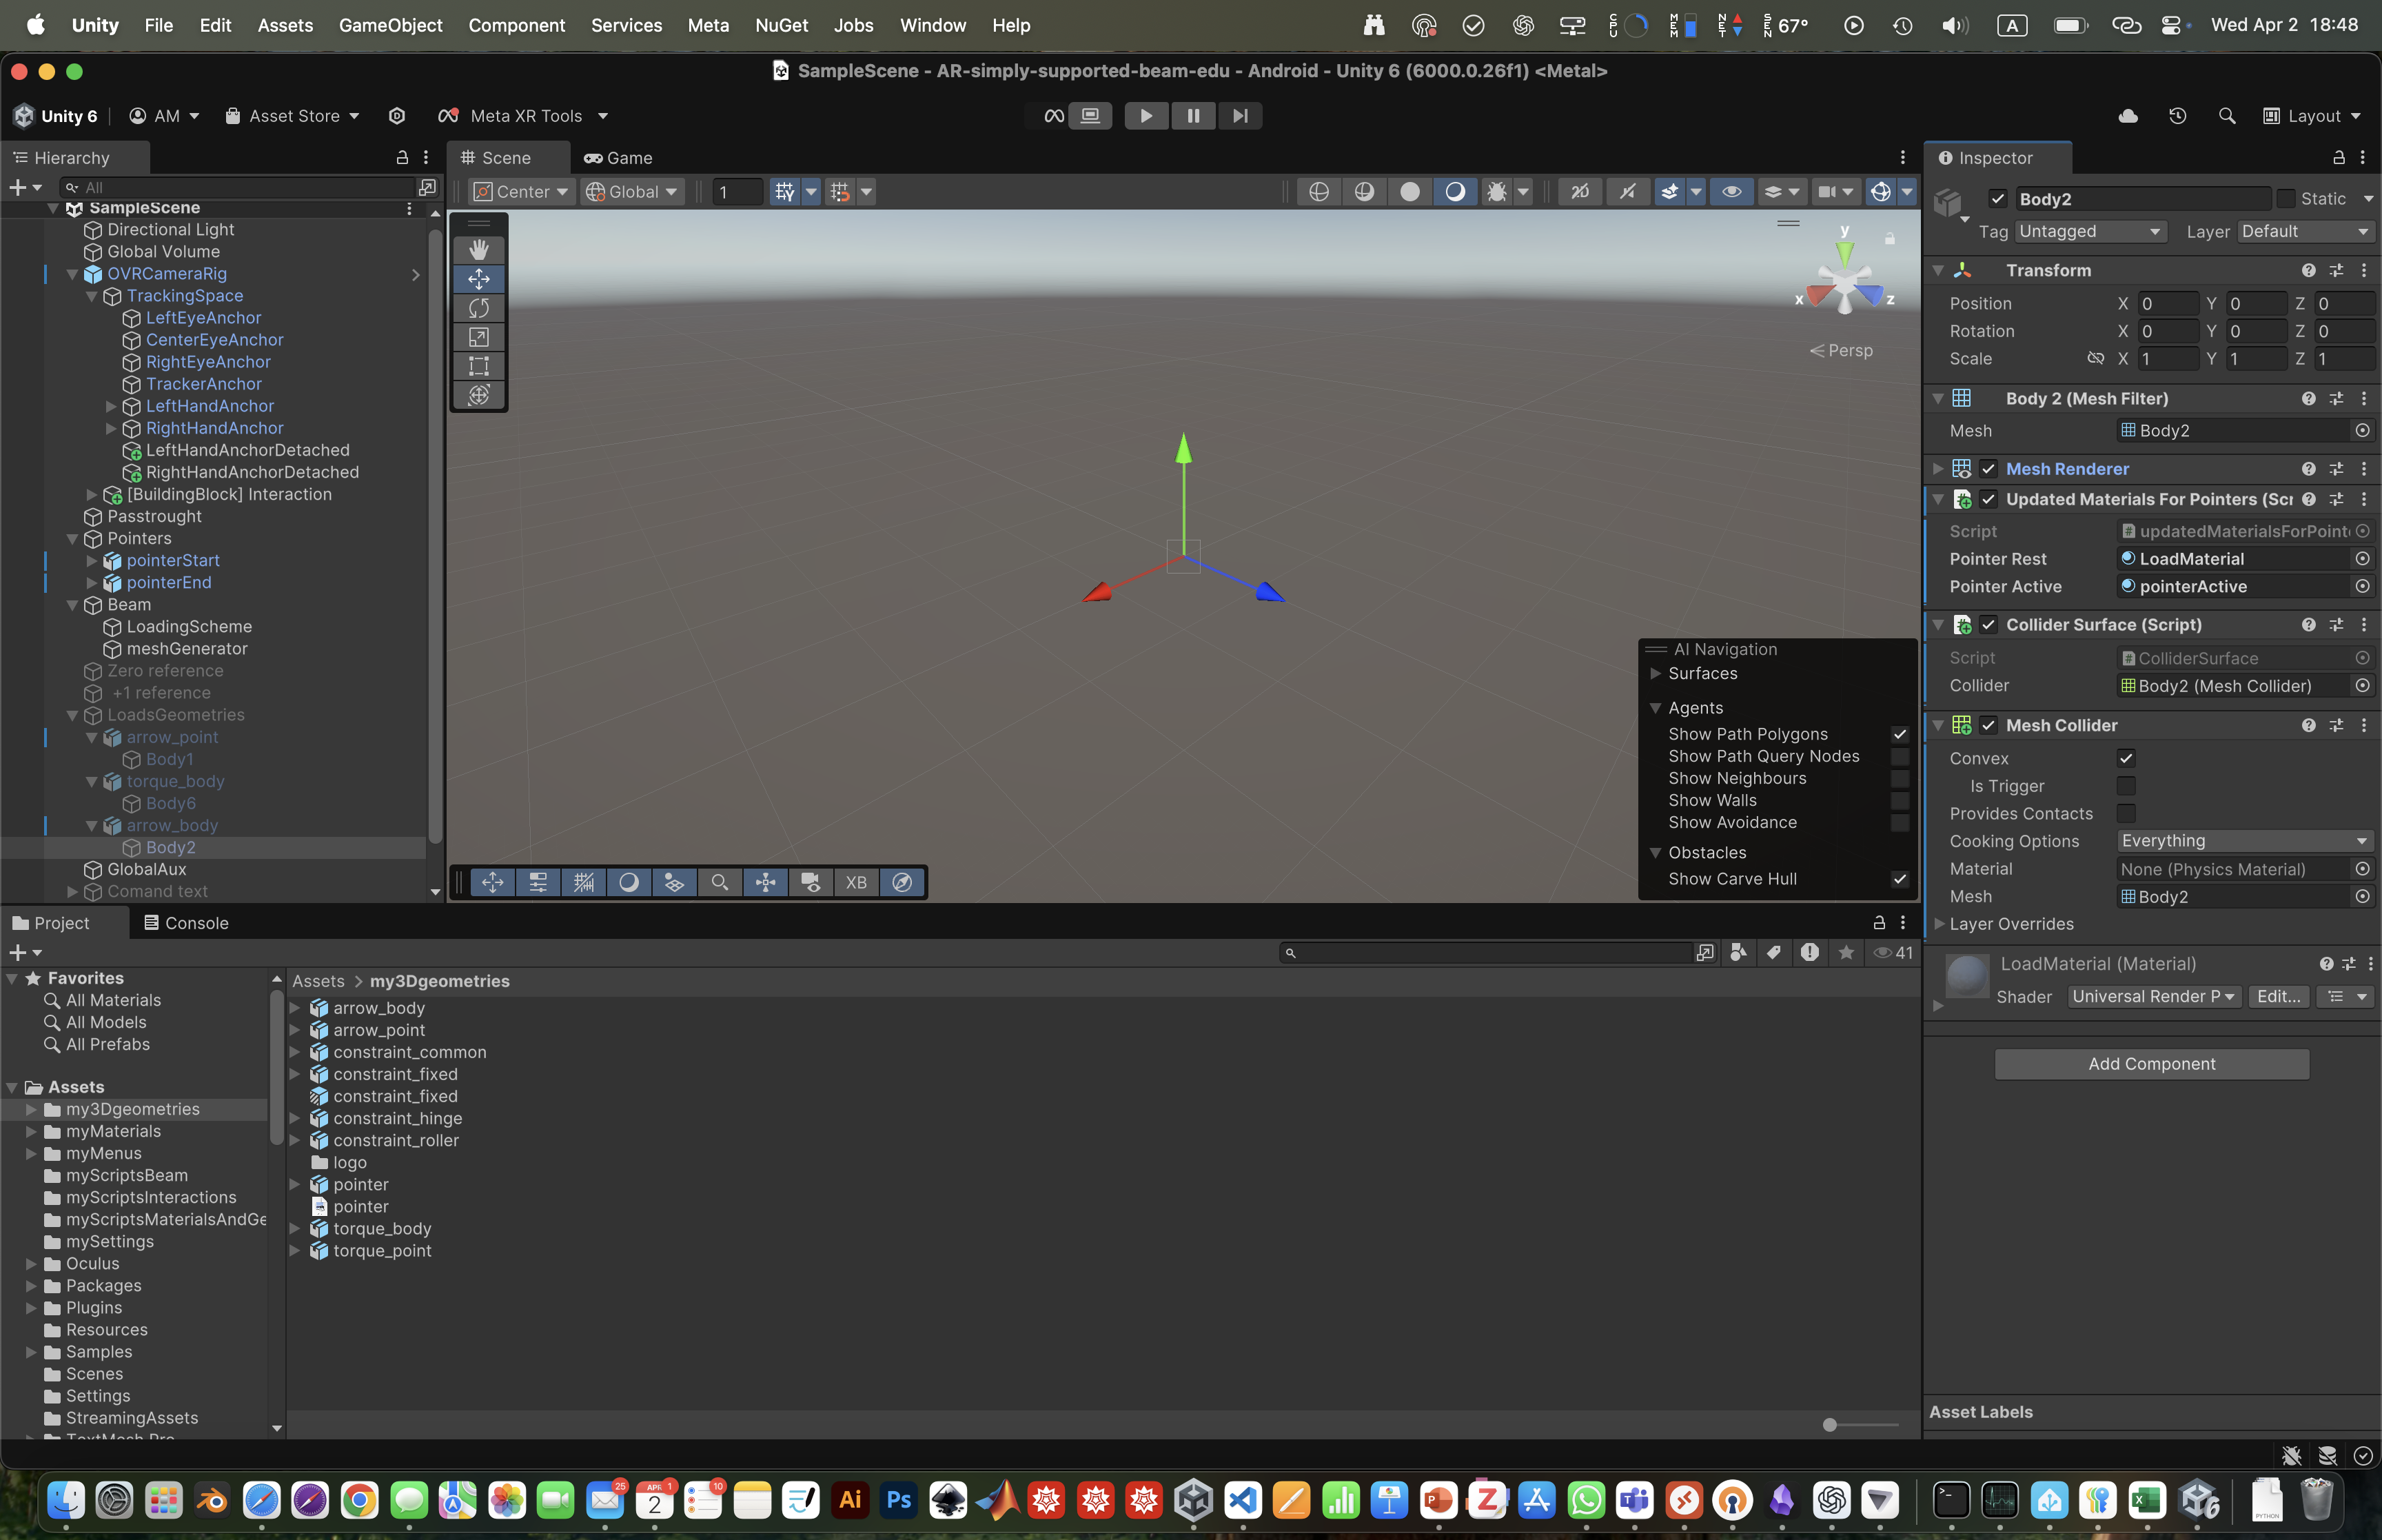Open the Layout dropdown
This screenshot has height=1540, width=2382.
[x=2312, y=116]
